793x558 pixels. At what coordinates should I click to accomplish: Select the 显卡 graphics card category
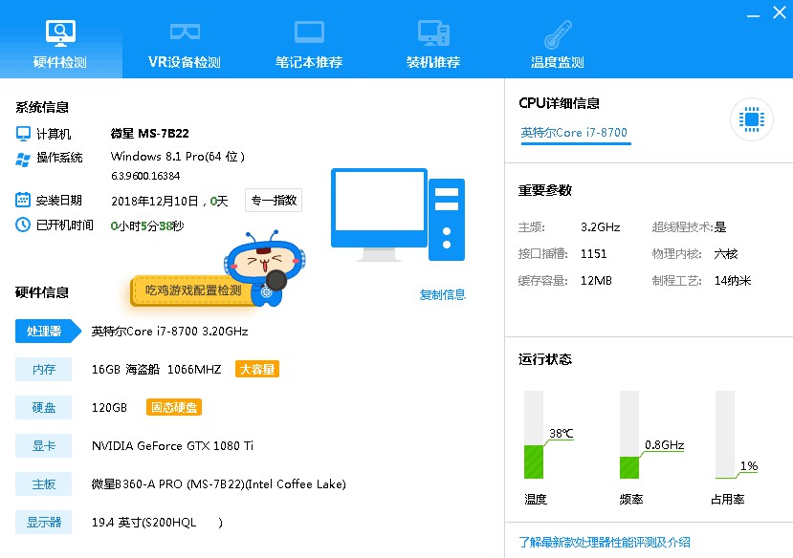click(x=43, y=446)
